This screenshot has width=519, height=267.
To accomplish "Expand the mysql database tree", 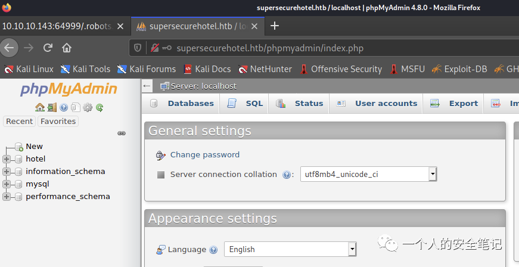I will tap(6, 184).
